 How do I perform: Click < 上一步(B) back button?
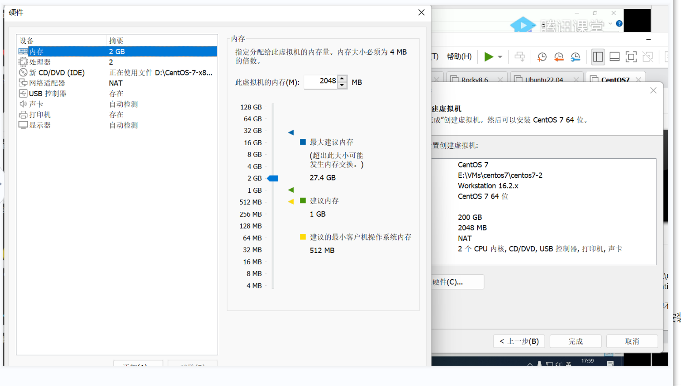(519, 341)
